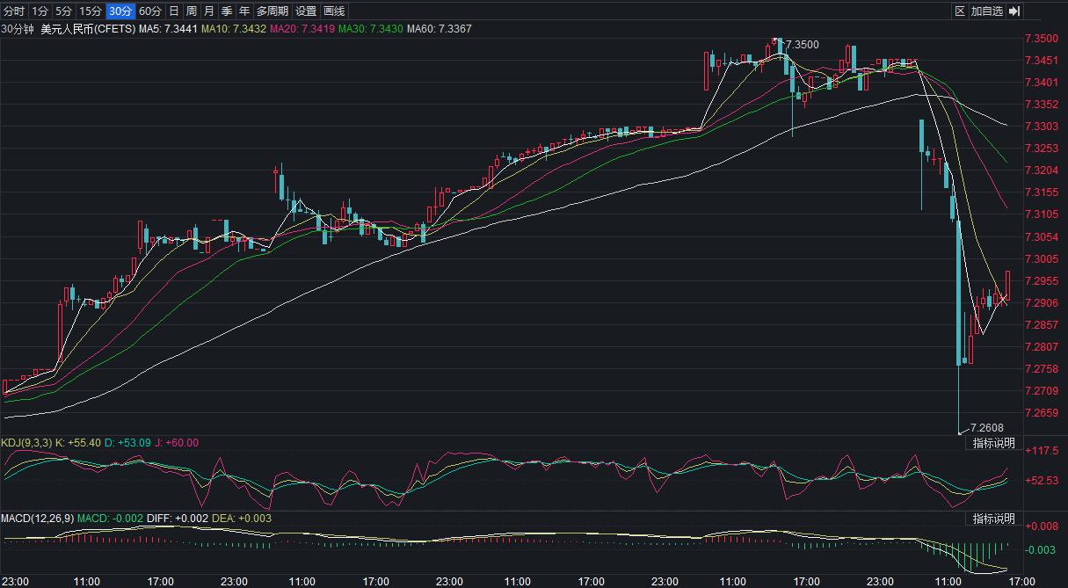Select the 60分 period tab

click(150, 11)
